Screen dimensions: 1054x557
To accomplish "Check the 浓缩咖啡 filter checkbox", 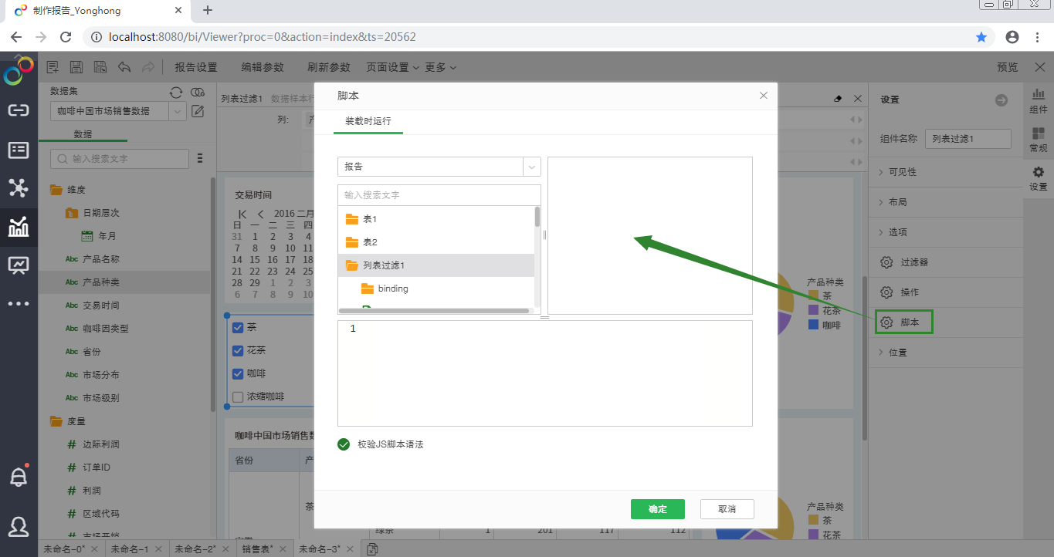I will click(238, 397).
